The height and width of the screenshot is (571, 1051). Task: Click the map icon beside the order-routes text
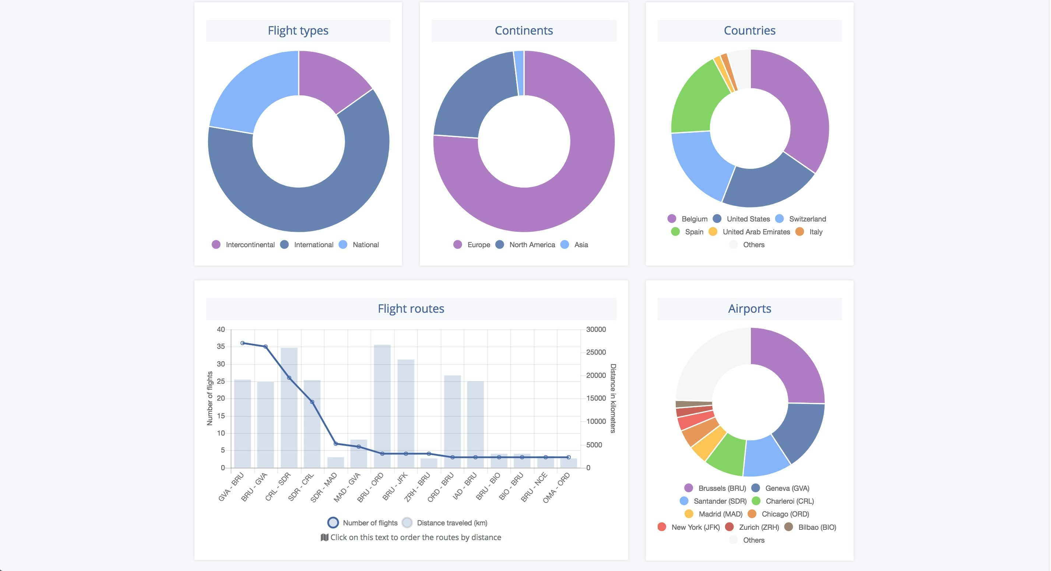pos(324,538)
